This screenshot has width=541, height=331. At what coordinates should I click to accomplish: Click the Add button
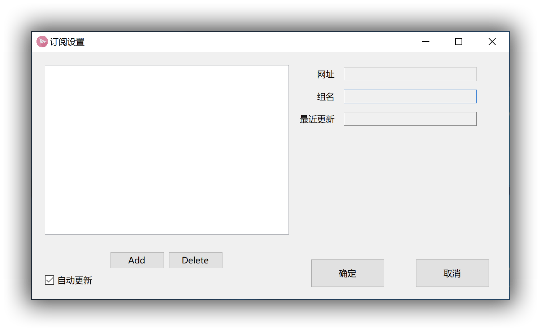[x=137, y=260]
